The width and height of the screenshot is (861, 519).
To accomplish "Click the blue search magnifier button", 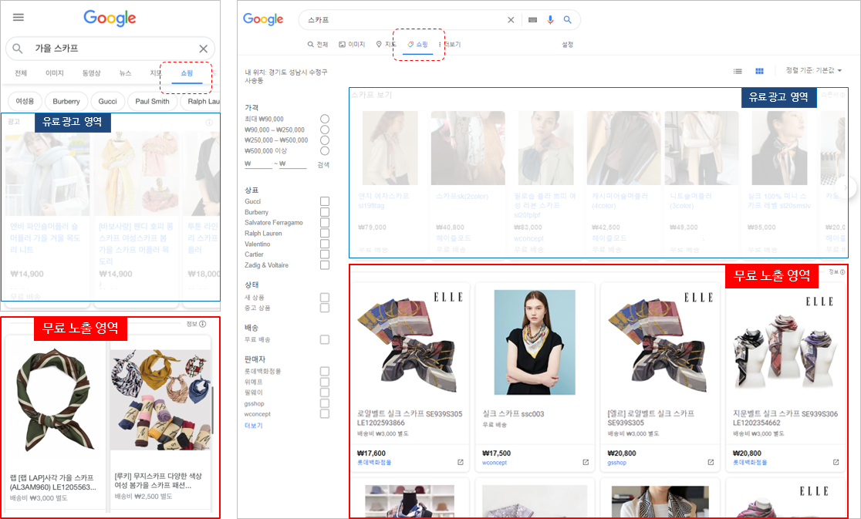I will pos(568,20).
